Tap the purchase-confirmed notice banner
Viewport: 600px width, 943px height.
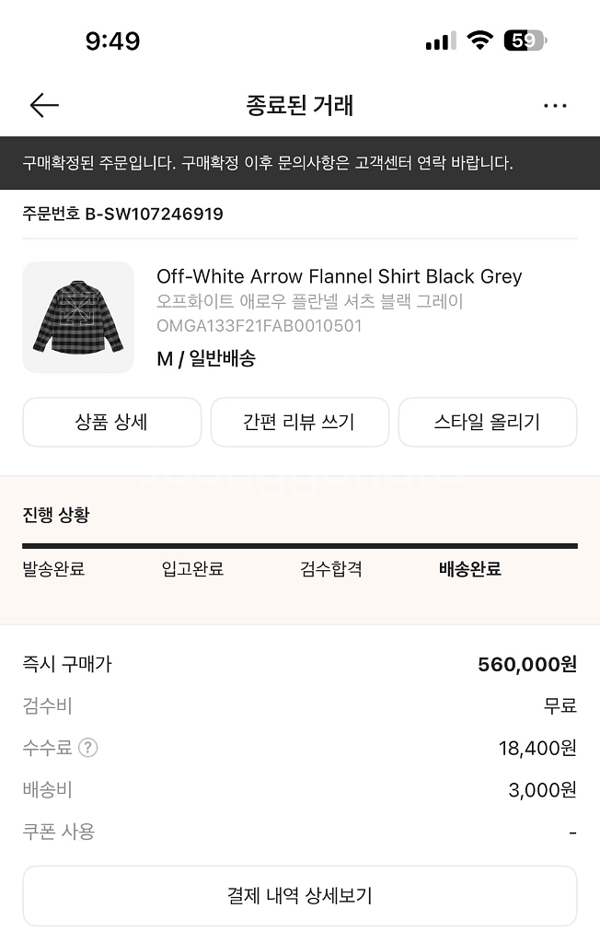tap(300, 163)
